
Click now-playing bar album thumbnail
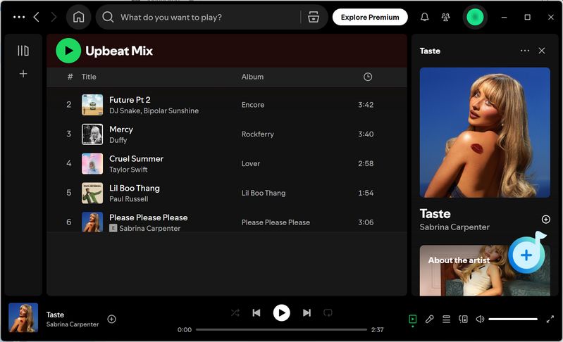coord(23,317)
